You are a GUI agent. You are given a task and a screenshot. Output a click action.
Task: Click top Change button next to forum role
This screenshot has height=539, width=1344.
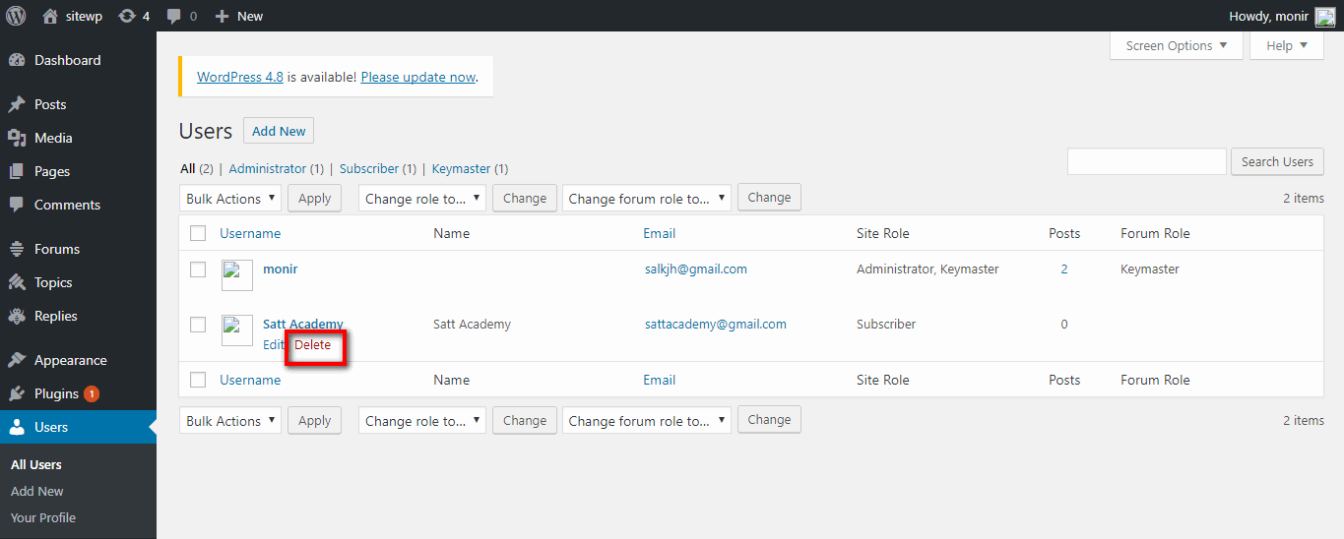[769, 197]
